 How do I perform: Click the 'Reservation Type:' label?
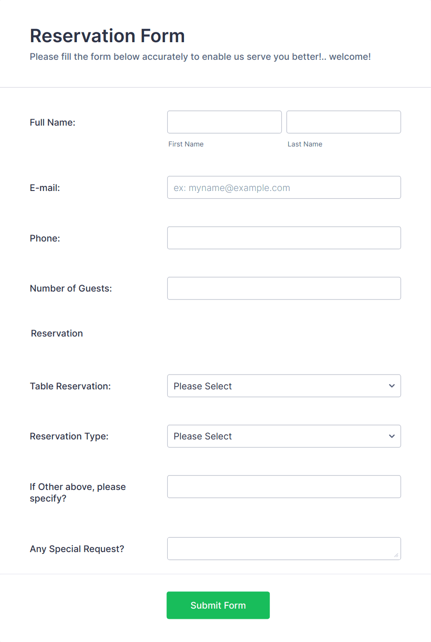(69, 436)
